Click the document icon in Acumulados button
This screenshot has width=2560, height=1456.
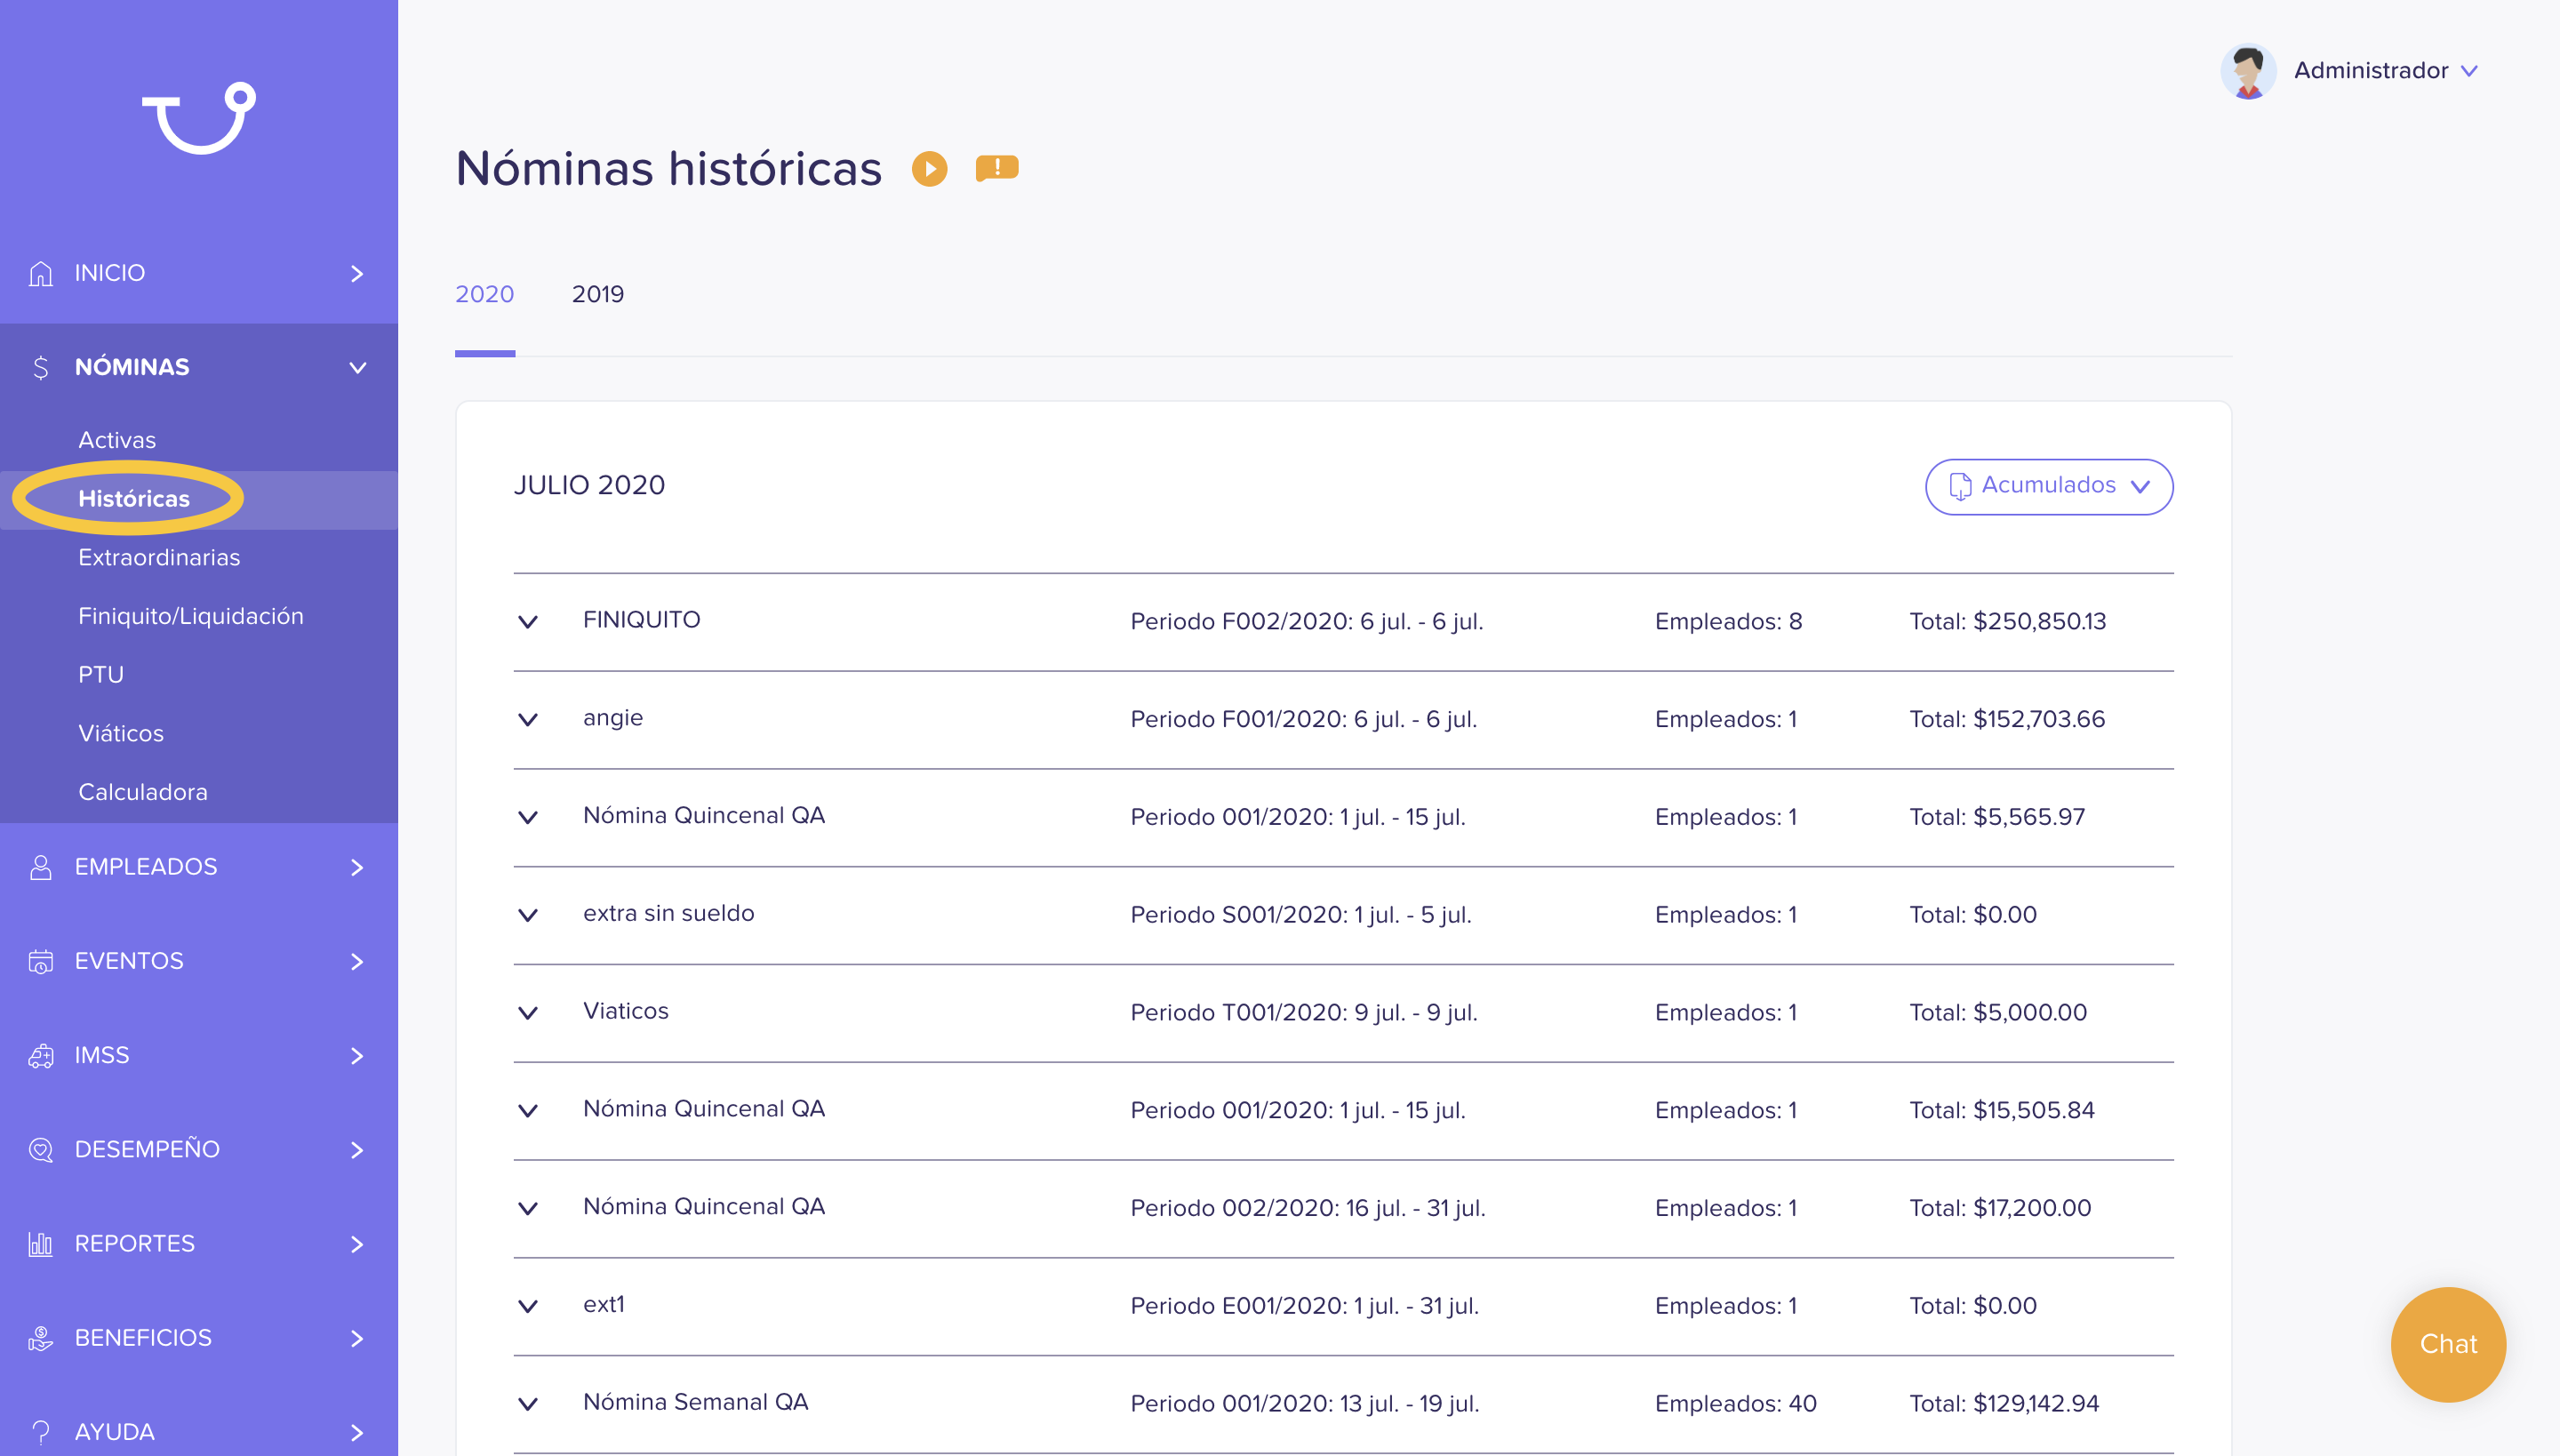[1960, 486]
